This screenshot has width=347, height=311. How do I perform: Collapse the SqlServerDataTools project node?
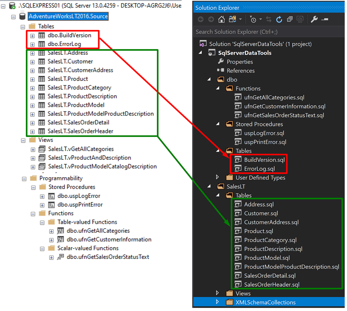pyautogui.click(x=200, y=53)
